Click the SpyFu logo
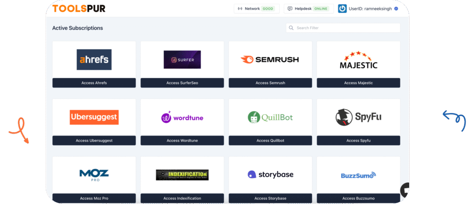 [358, 117]
